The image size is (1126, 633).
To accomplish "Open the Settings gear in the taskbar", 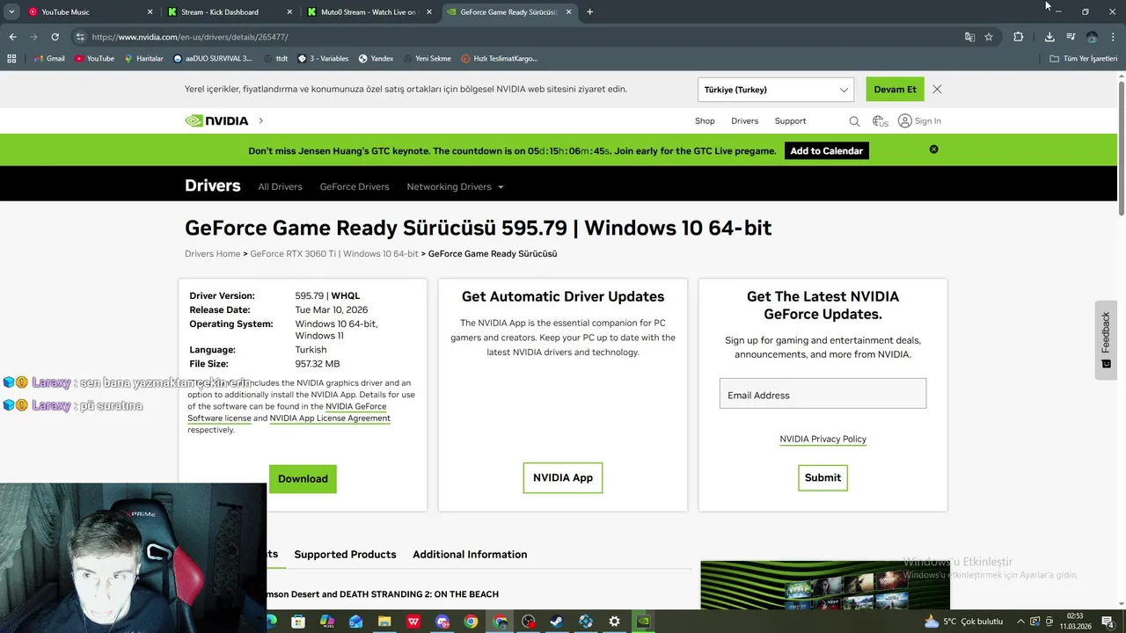I will (614, 622).
